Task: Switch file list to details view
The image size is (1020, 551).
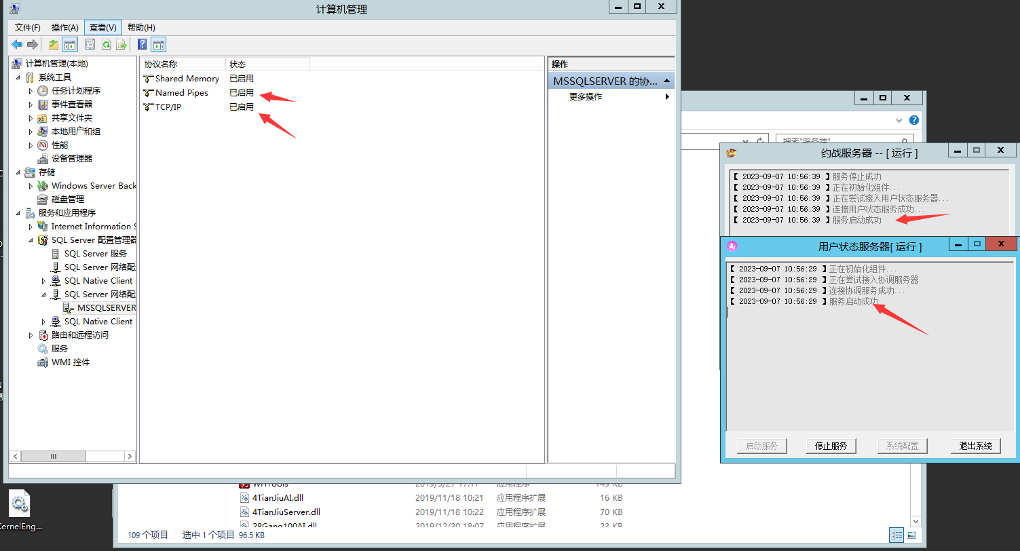Action: click(x=896, y=535)
